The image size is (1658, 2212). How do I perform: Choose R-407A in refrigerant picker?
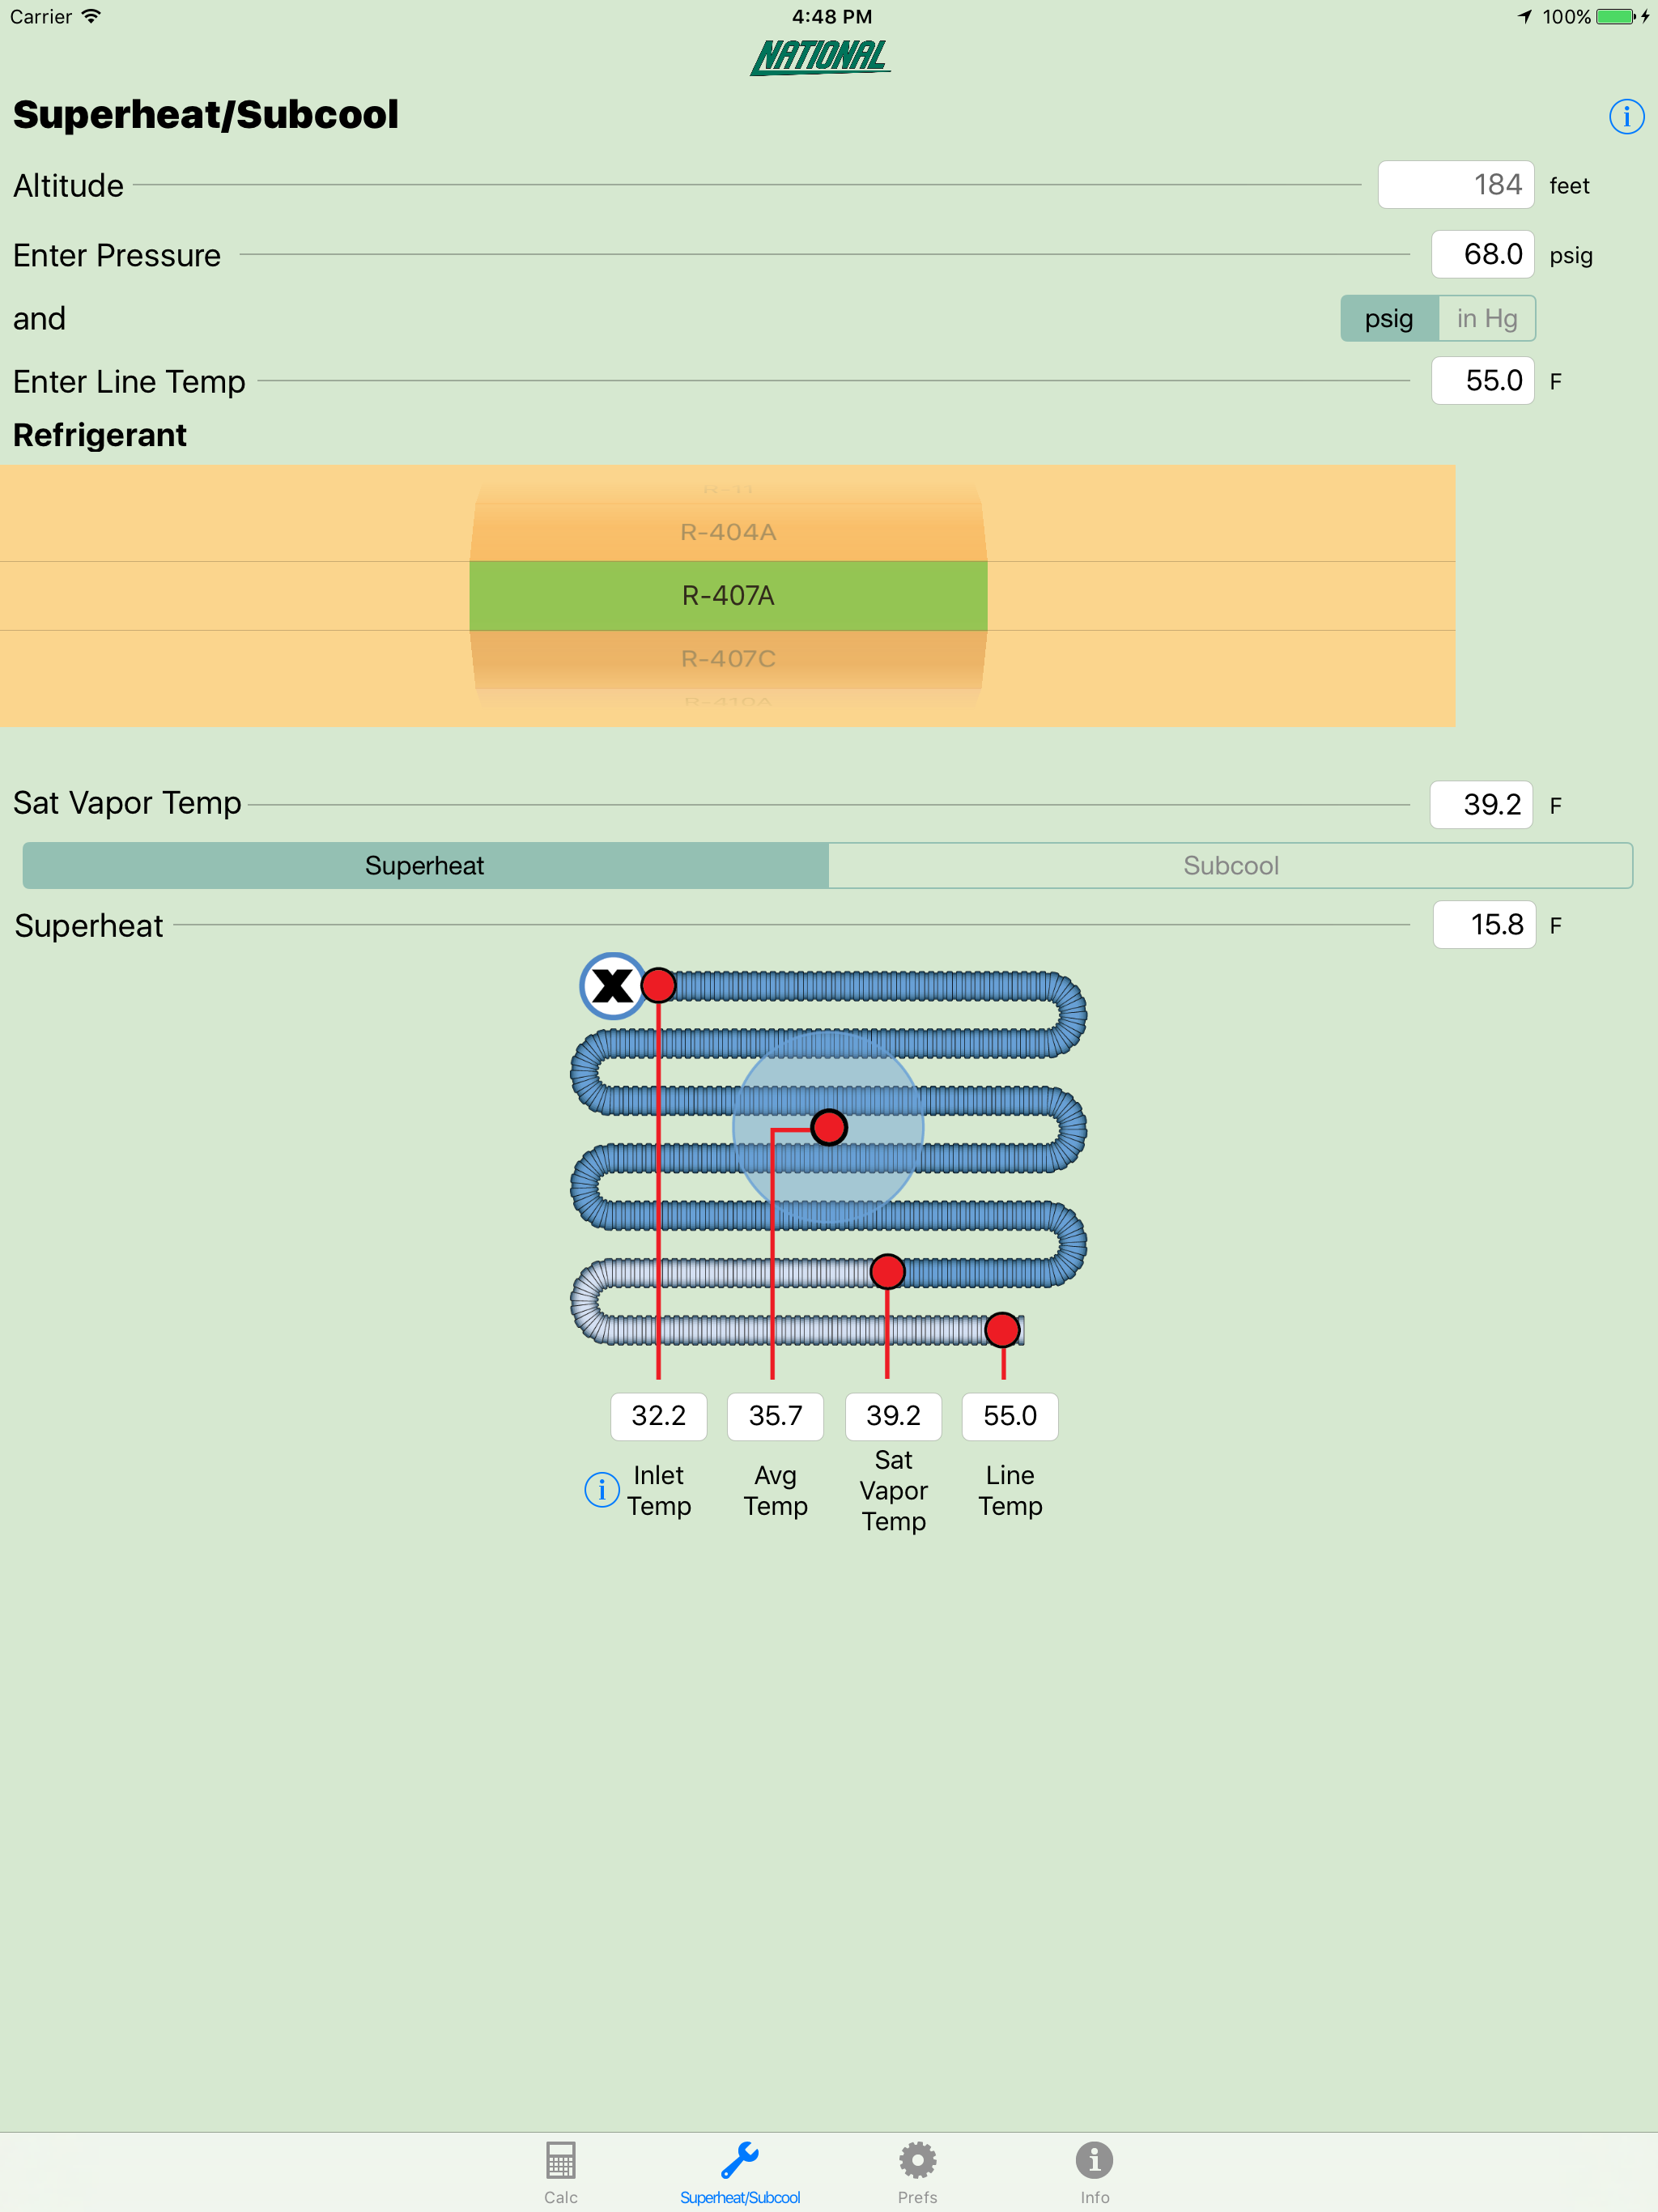728,595
